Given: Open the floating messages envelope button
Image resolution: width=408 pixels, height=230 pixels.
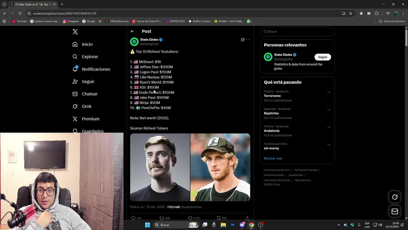Looking at the screenshot, I should [395, 211].
